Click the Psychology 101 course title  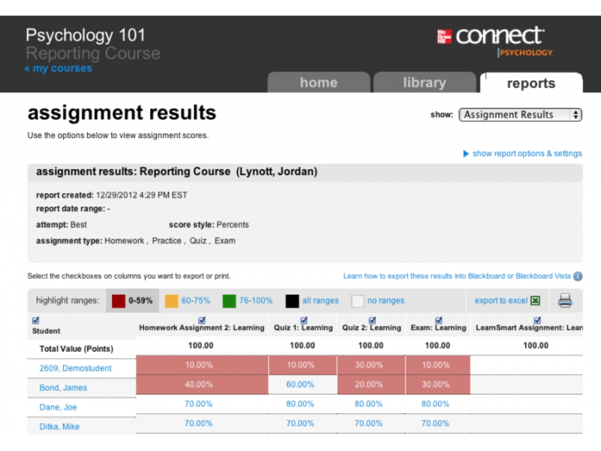pos(85,35)
